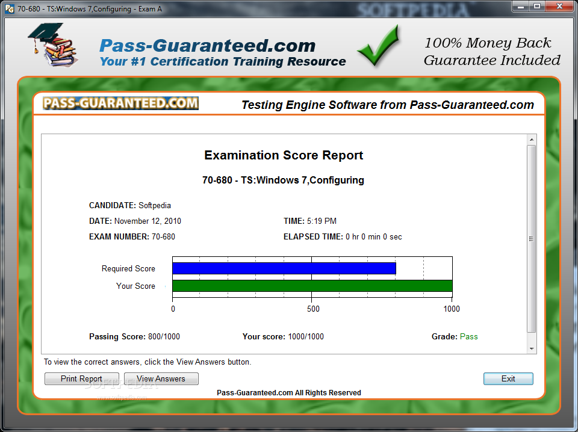Click the chart's 0 axis label
Viewport: 578px width, 432px height.
tap(173, 309)
